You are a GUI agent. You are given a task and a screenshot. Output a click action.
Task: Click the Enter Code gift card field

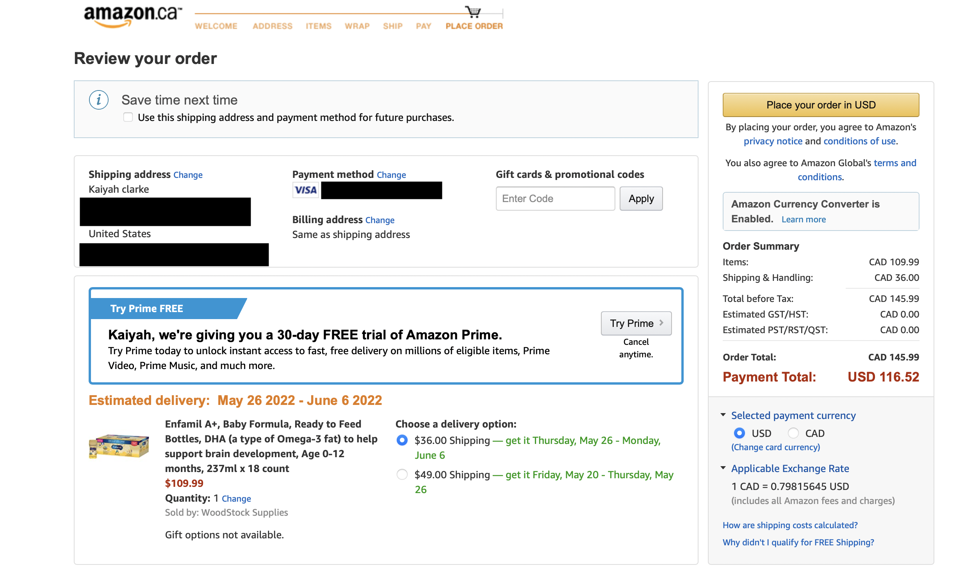[555, 199]
